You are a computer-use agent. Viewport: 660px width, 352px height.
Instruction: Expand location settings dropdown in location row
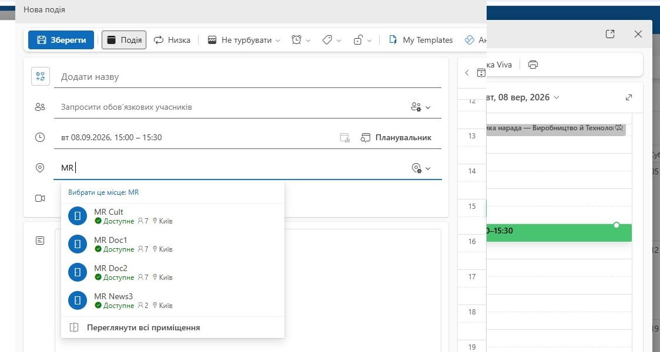coord(420,168)
